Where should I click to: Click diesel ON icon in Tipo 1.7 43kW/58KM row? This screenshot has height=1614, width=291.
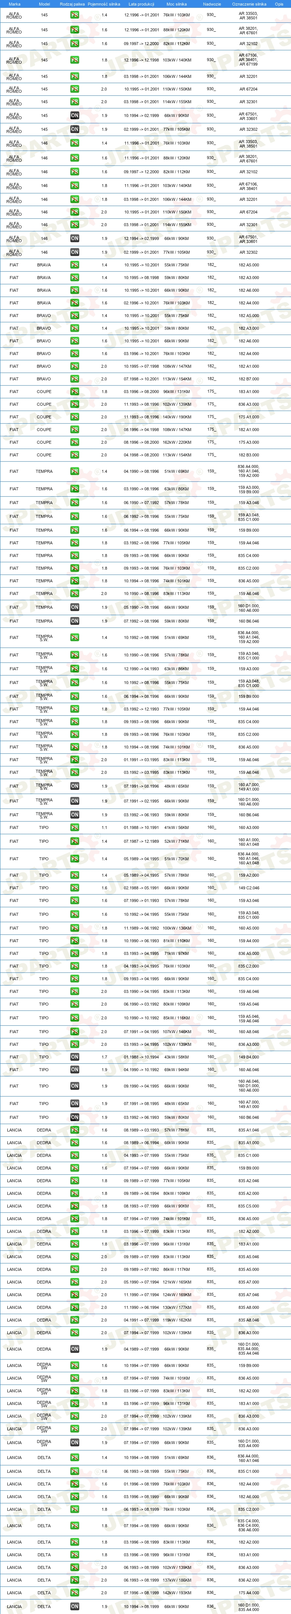point(74,1057)
